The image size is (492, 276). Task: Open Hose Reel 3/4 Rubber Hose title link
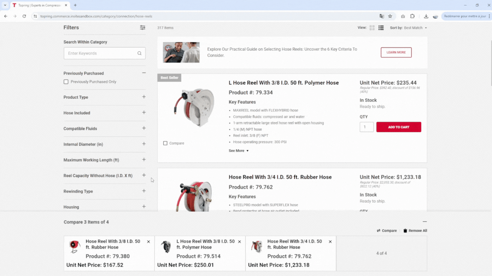pos(280,177)
